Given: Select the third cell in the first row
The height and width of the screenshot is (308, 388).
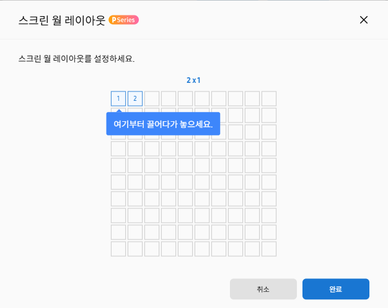Looking at the screenshot, I should click(x=152, y=98).
